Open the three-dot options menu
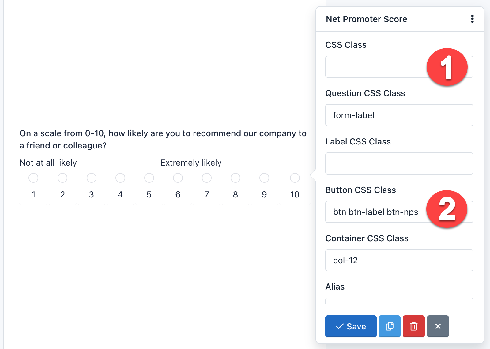 click(473, 19)
